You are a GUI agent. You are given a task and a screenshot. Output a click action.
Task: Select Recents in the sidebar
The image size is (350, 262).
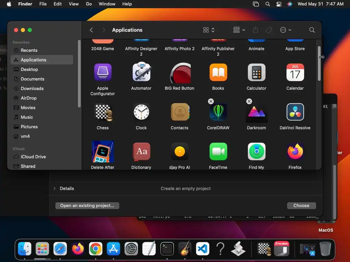click(42, 50)
